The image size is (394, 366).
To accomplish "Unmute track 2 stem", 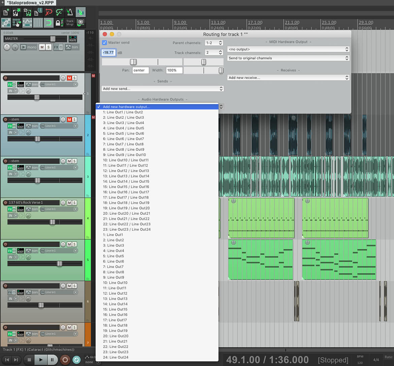I will click(69, 120).
